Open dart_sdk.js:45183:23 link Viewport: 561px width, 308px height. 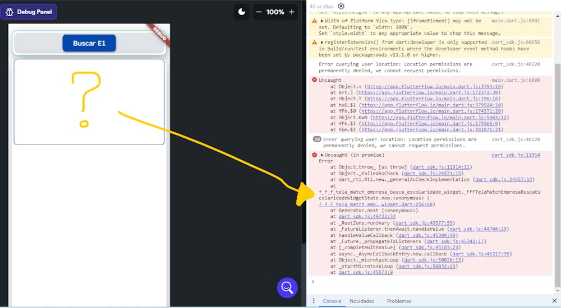pos(430,248)
